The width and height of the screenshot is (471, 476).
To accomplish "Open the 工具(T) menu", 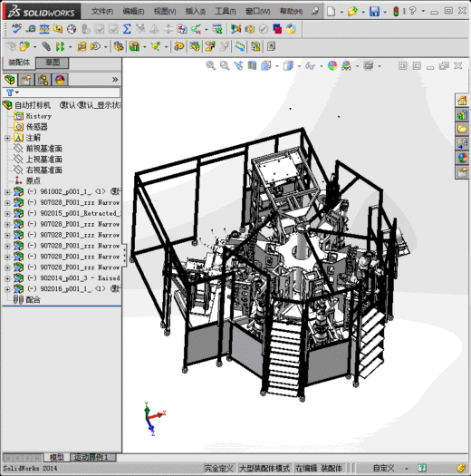I will point(226,12).
